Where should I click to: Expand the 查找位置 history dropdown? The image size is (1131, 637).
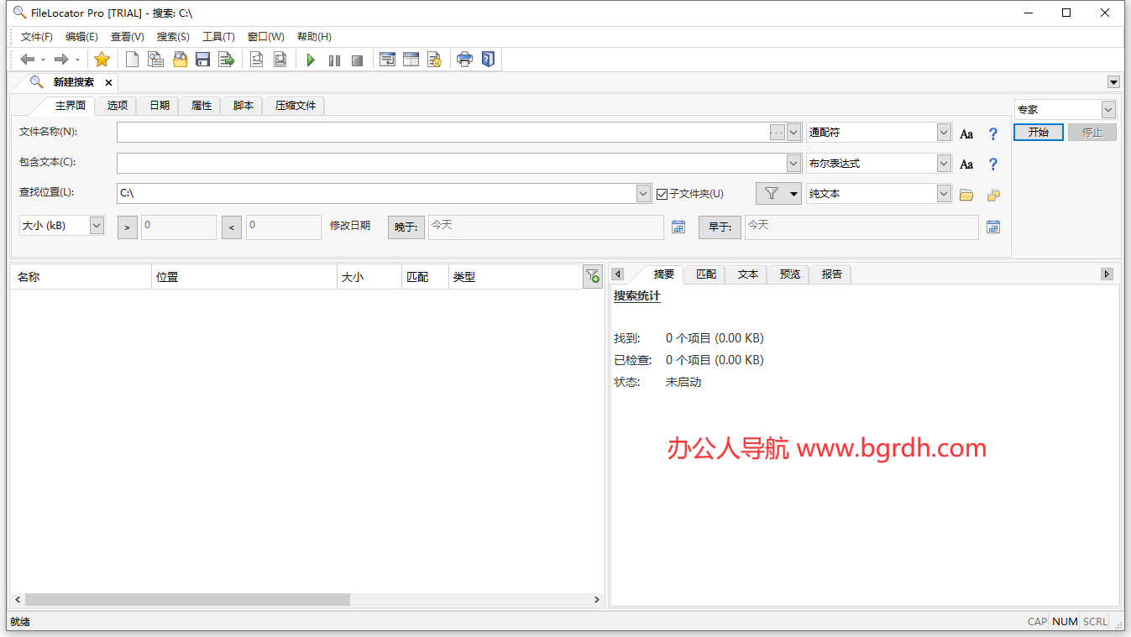pos(642,193)
